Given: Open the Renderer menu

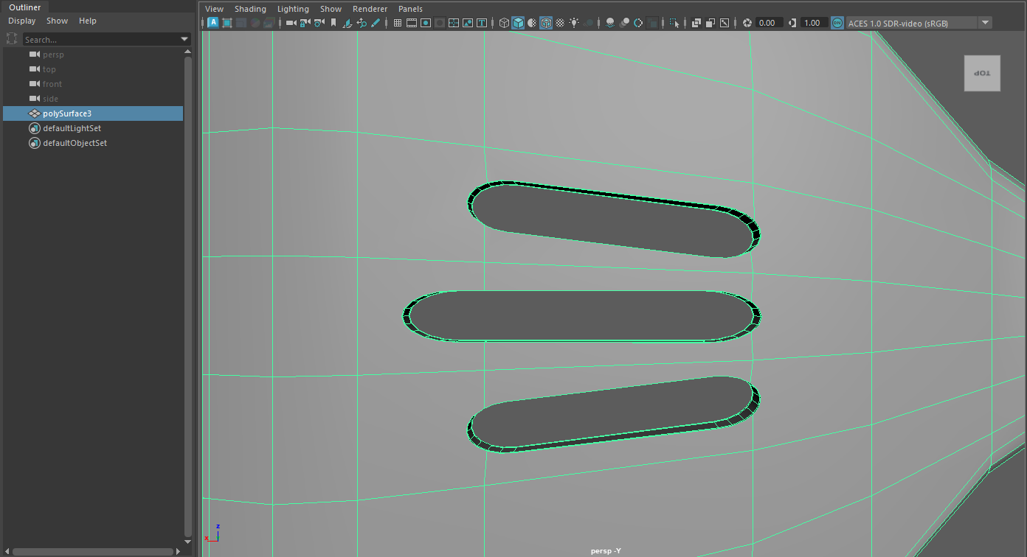Looking at the screenshot, I should pyautogui.click(x=370, y=9).
